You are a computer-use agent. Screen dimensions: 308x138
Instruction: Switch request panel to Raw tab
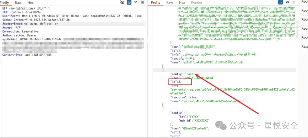pyautogui.click(x=18, y=3)
